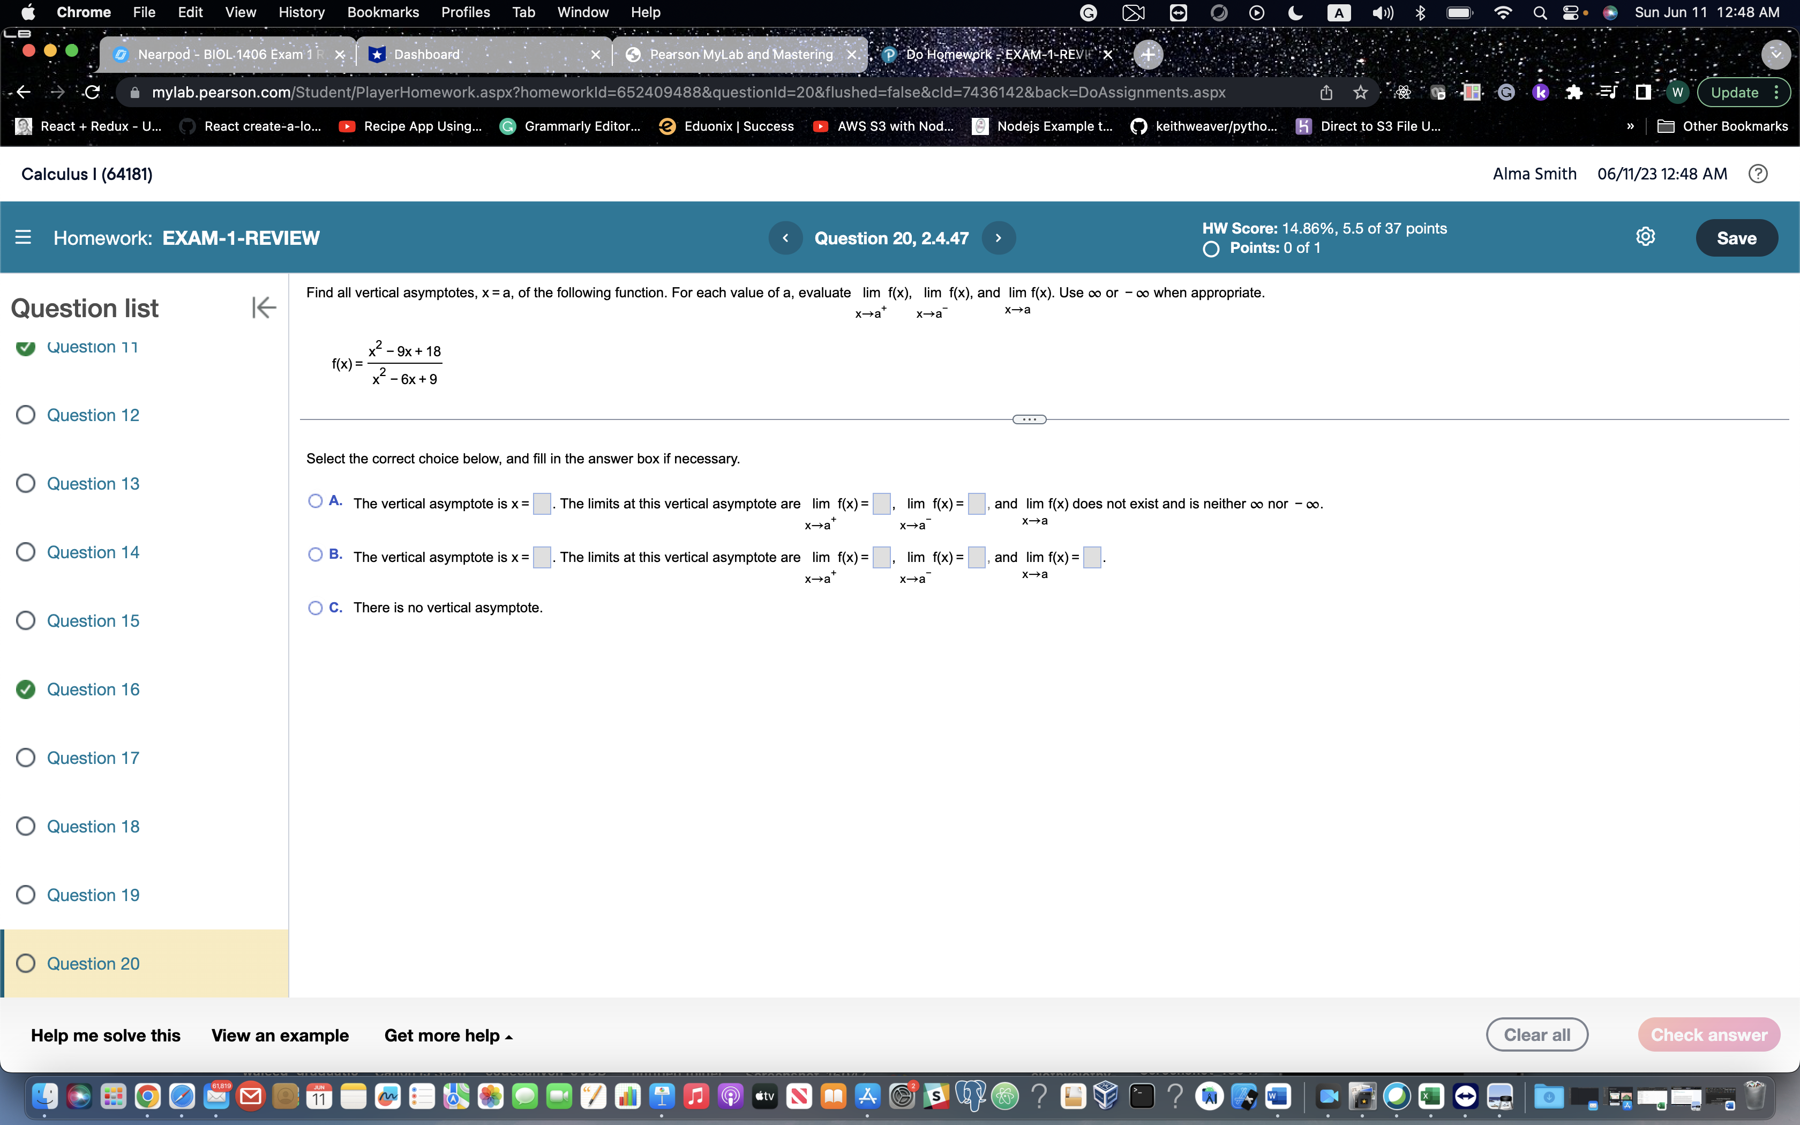Reload the current page

[91, 92]
